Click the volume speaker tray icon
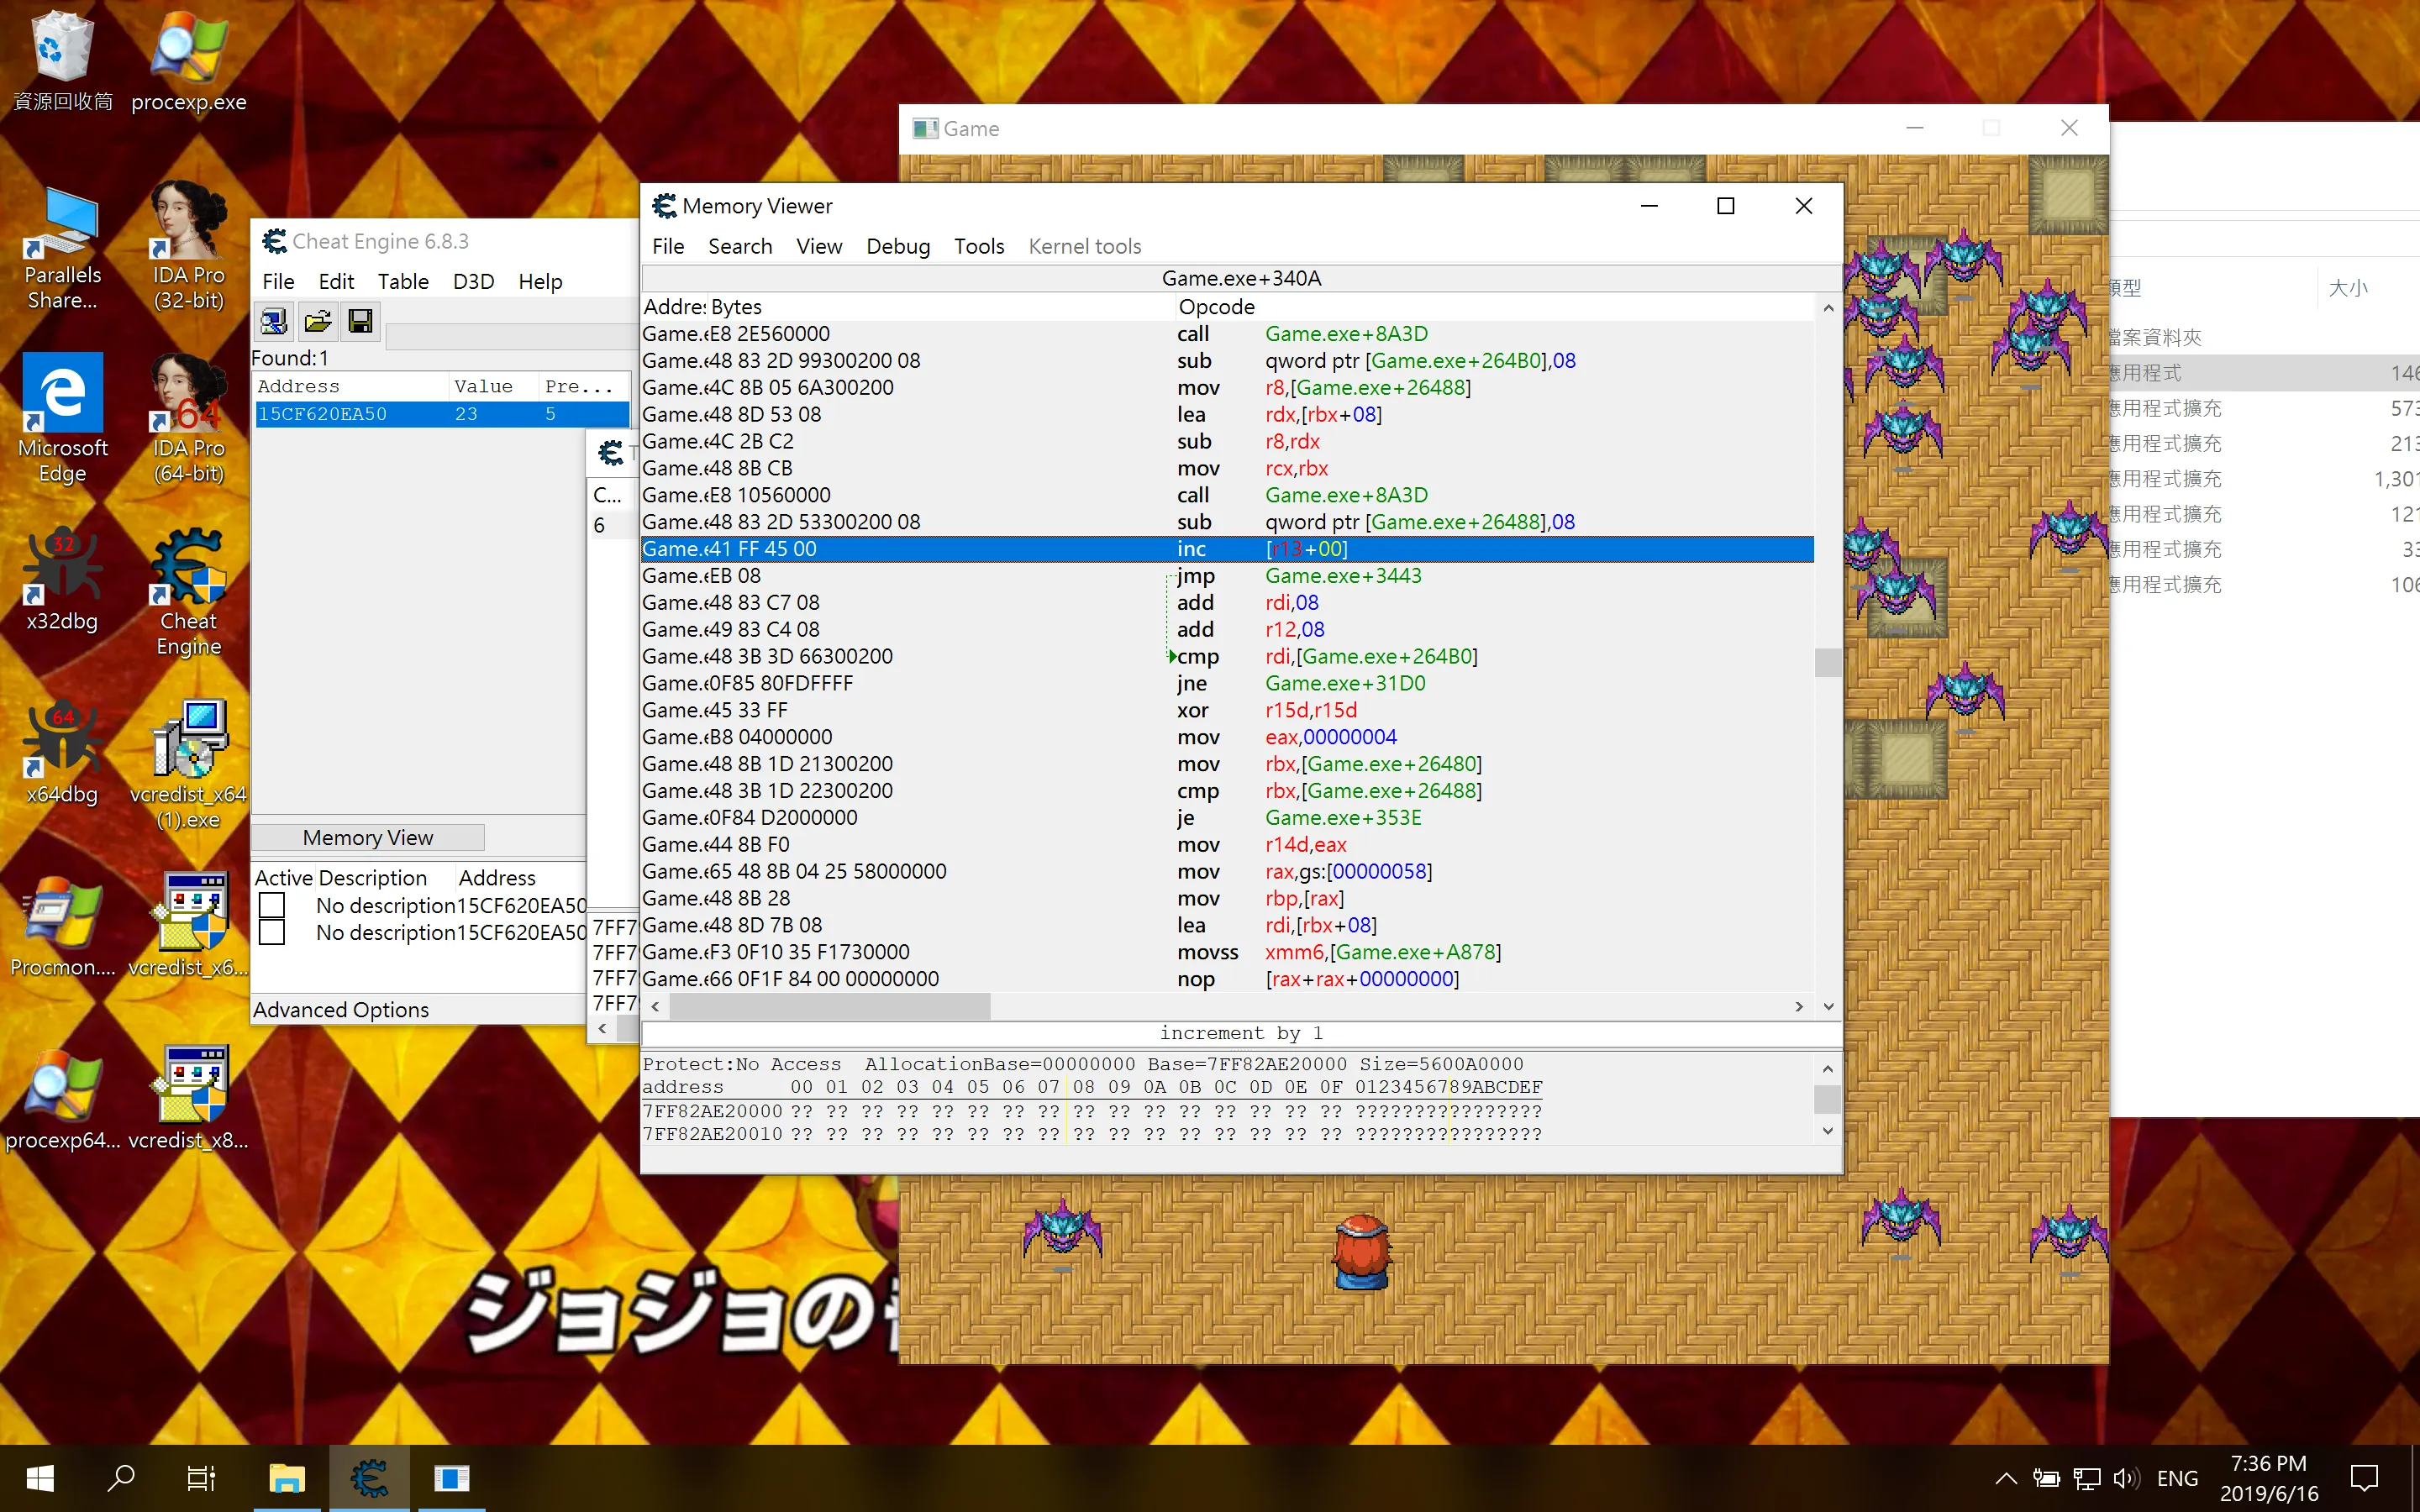 [x=2126, y=1478]
